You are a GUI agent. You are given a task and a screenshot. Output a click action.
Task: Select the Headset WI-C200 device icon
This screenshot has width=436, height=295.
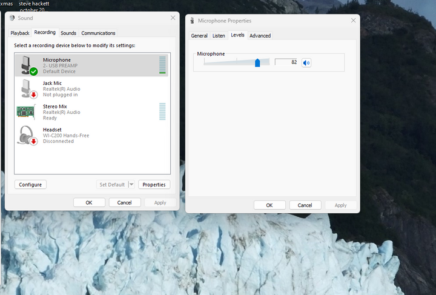[27, 136]
